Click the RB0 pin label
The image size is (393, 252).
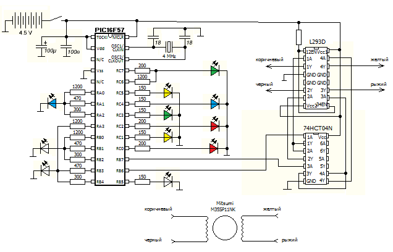pos(100,138)
